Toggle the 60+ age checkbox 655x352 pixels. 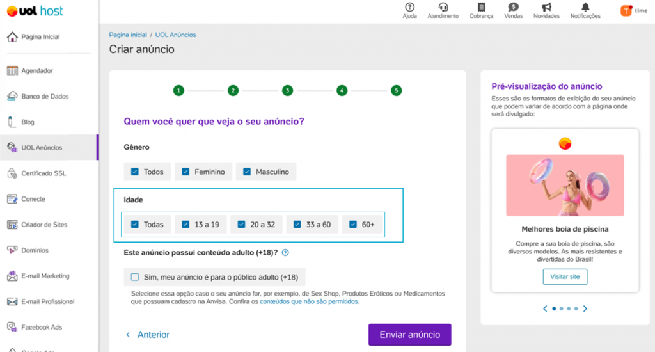click(353, 225)
